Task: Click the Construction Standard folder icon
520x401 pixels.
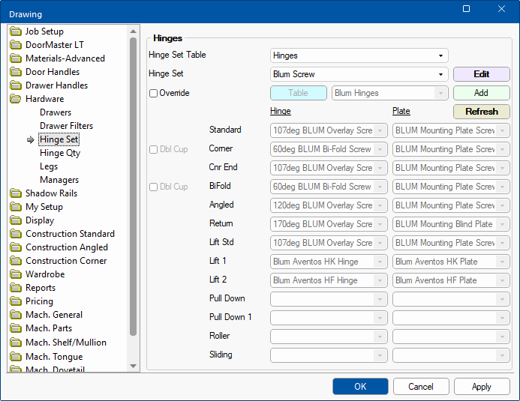Action: click(16, 234)
